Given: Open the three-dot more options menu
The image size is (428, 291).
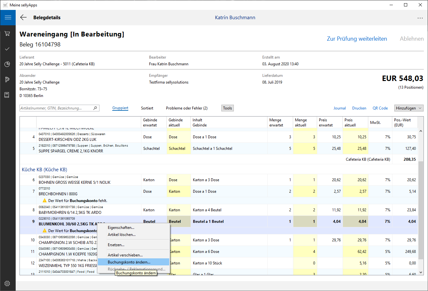Looking at the screenshot, I should (420, 18).
